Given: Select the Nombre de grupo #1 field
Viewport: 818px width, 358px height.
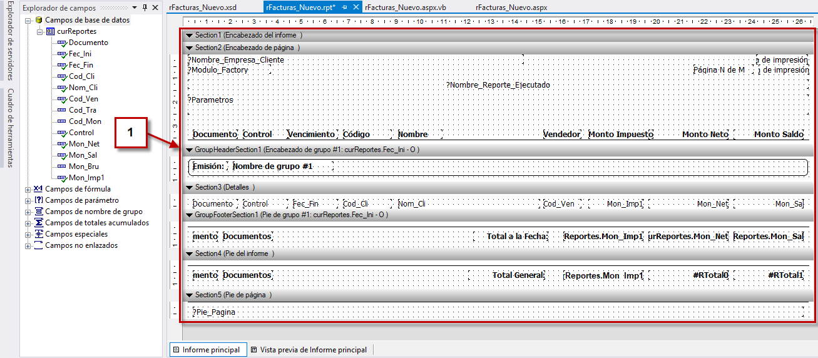Looking at the screenshot, I should click(x=282, y=166).
